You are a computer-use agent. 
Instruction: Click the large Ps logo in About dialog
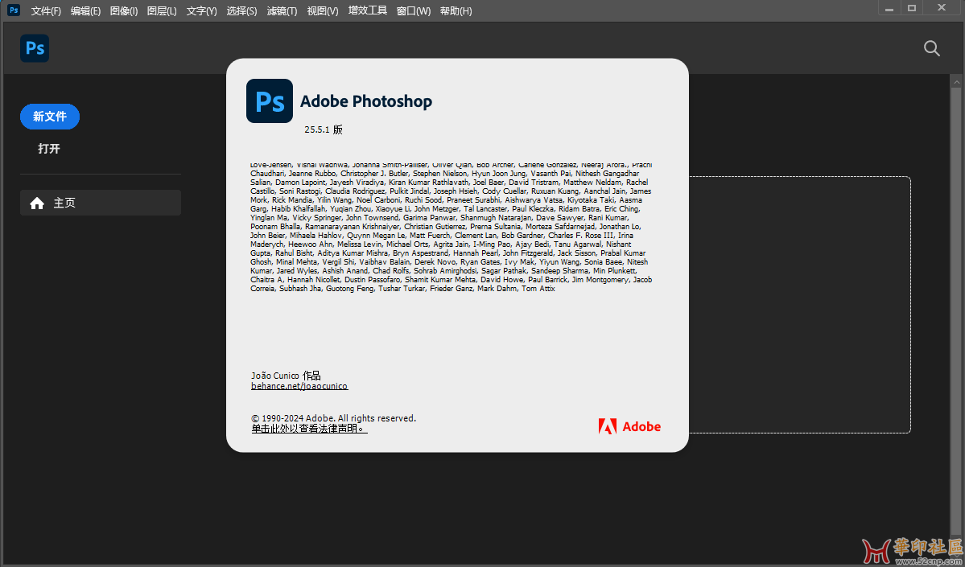pos(270,101)
